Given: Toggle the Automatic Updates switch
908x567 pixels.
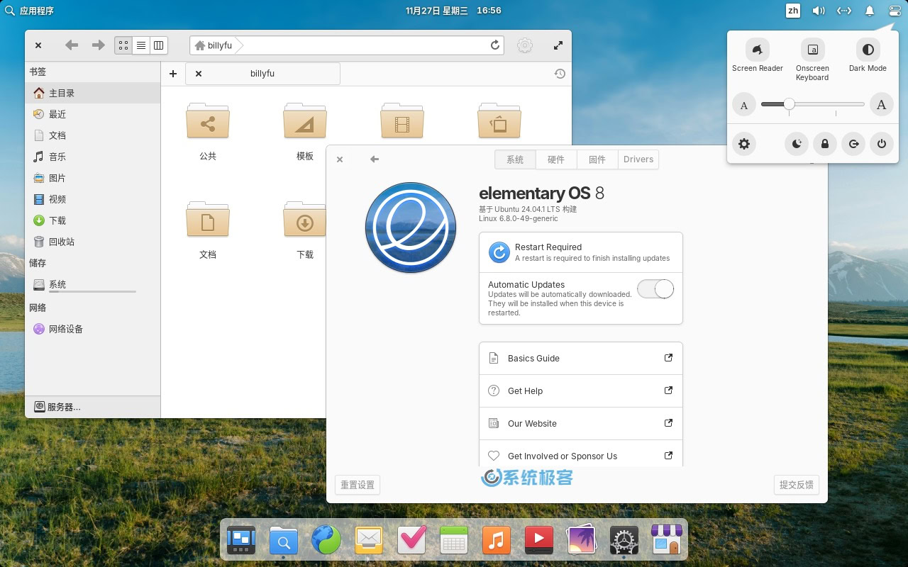Looking at the screenshot, I should pos(655,288).
